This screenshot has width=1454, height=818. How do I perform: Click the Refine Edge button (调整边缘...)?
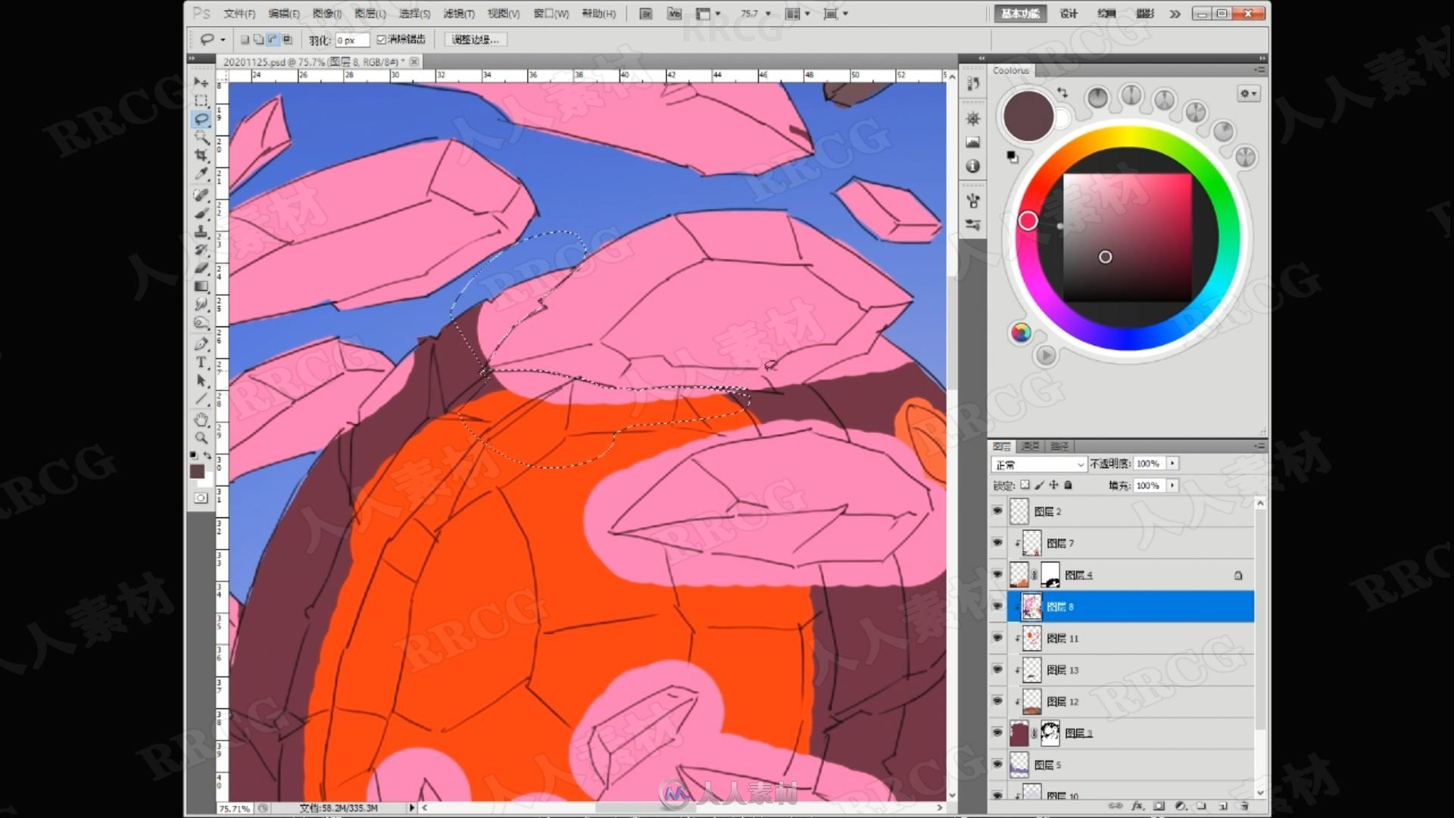pos(476,39)
